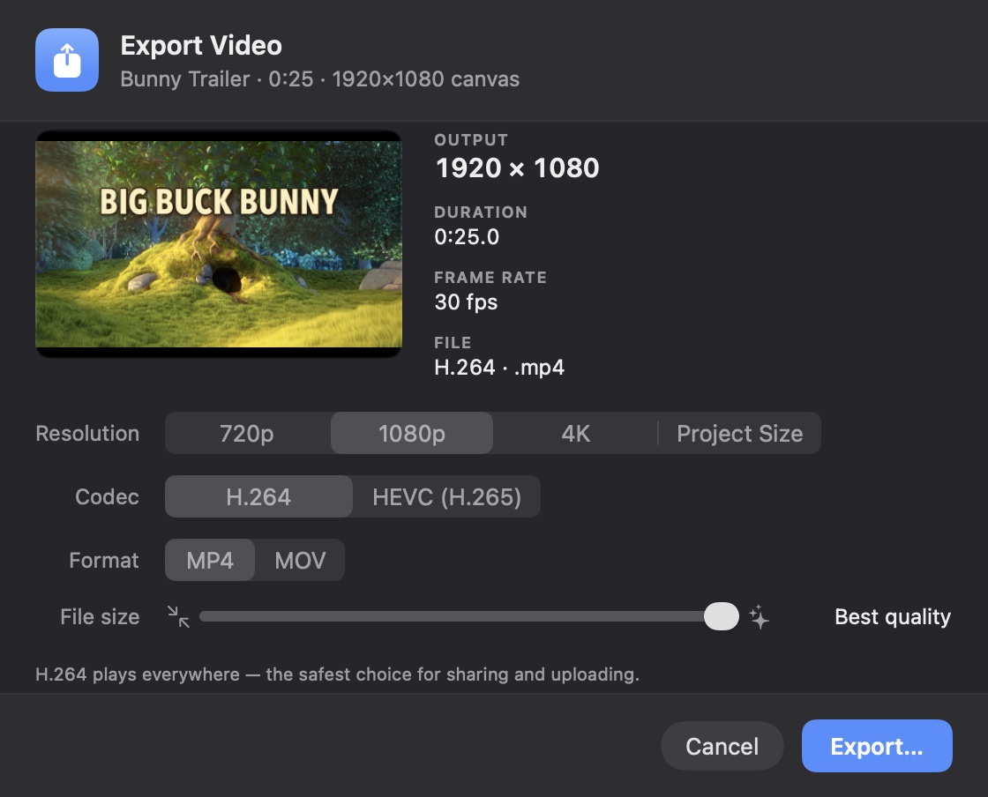Select 720p resolution
The height and width of the screenshot is (797, 988).
[247, 433]
